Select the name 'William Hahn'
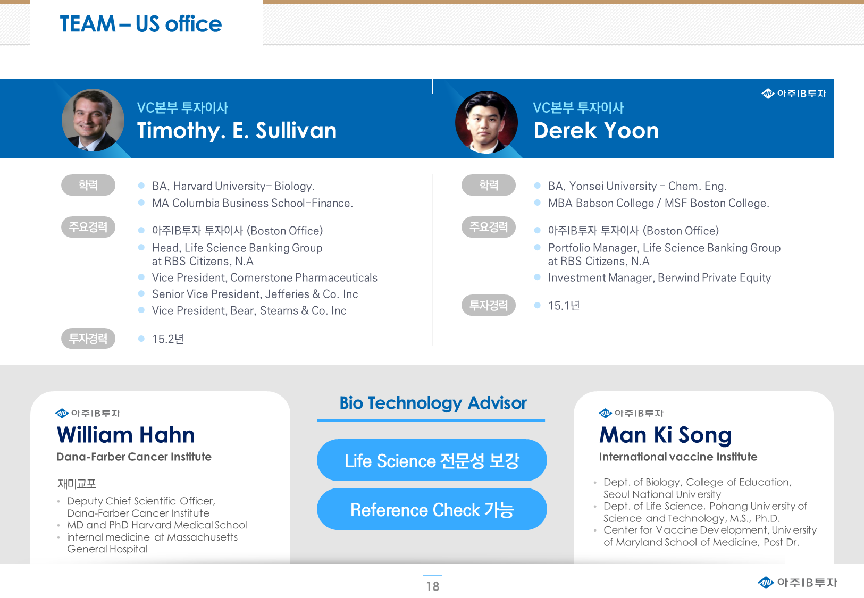Screen dimensions: 864x598 point(126,435)
